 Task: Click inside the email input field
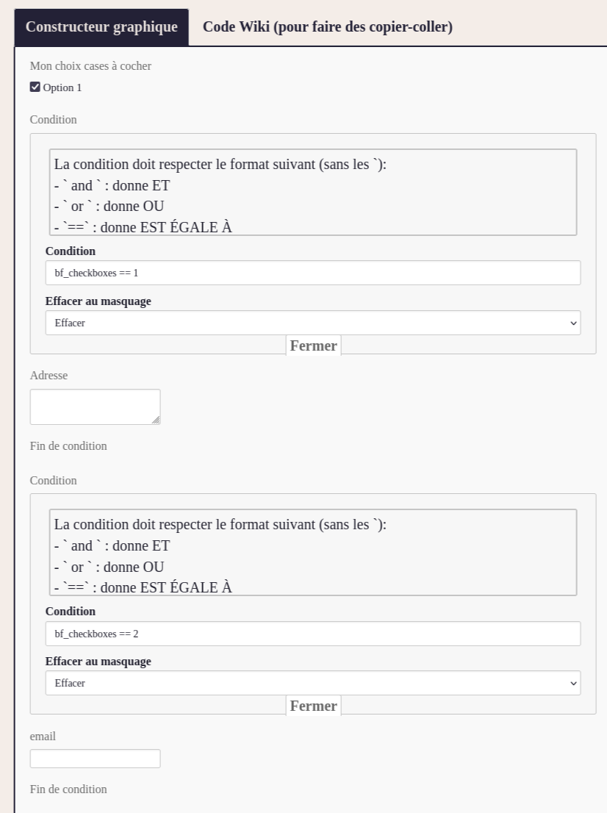pos(96,759)
